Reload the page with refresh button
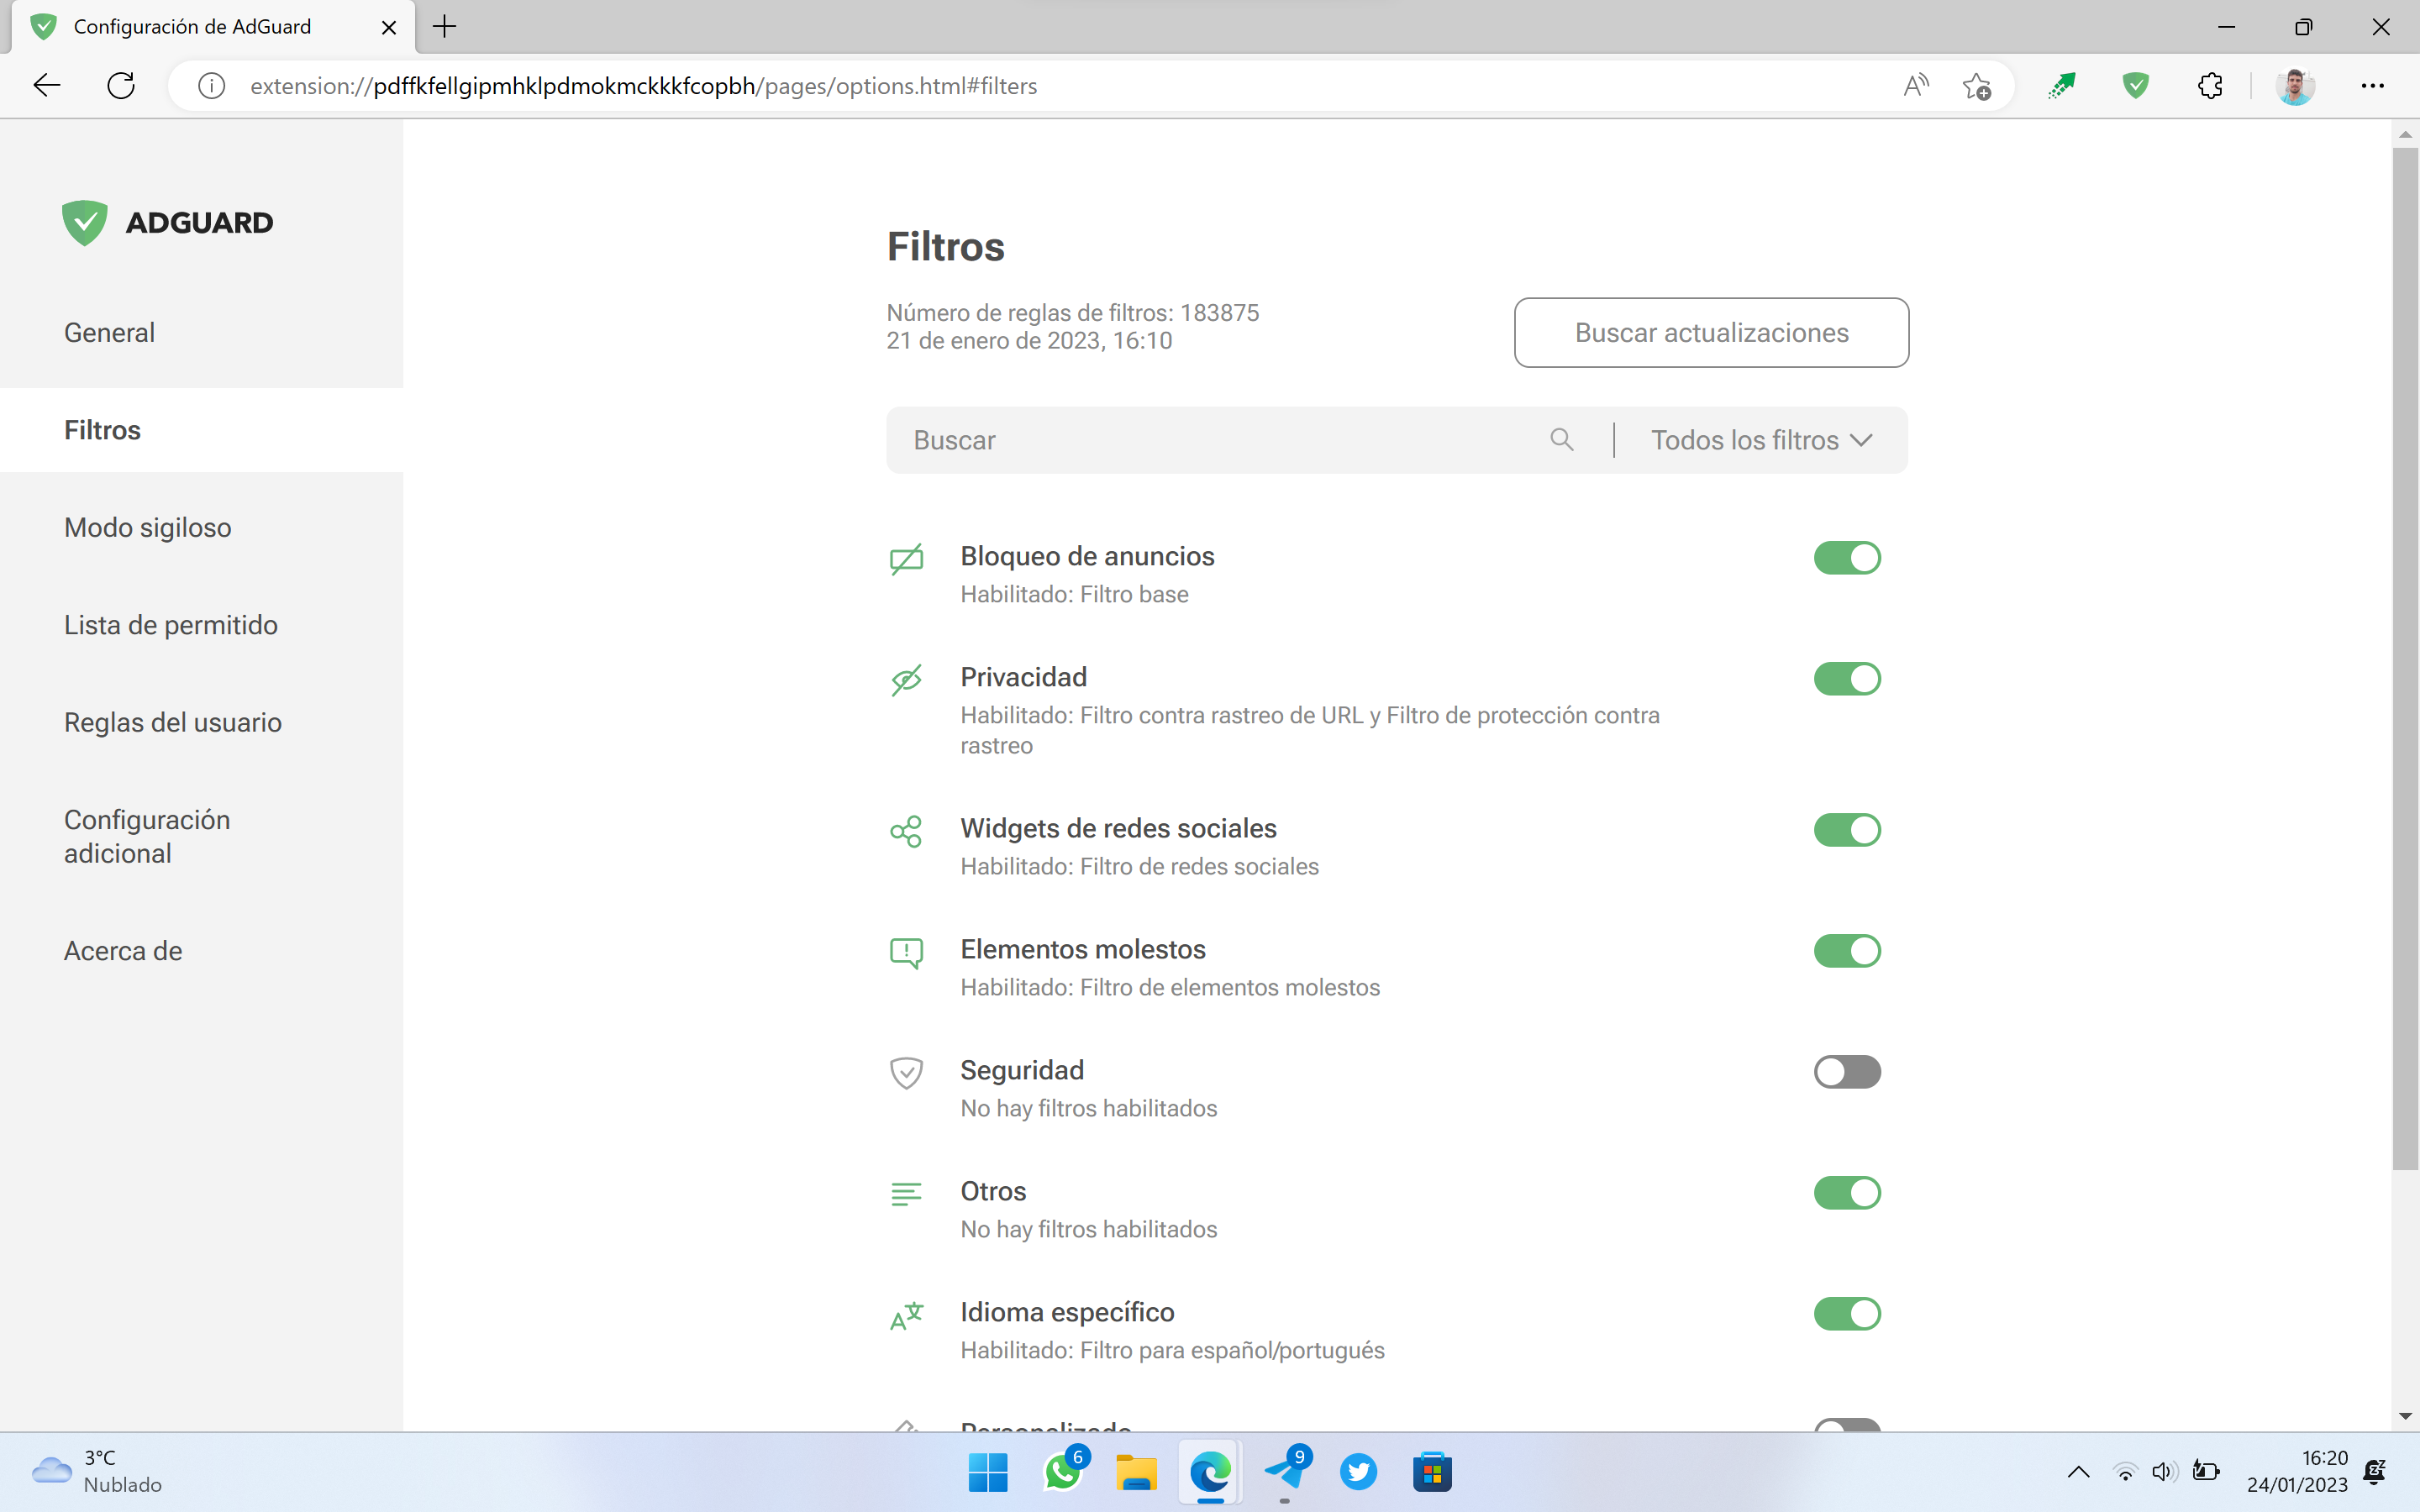The width and height of the screenshot is (2420, 1512). (121, 86)
